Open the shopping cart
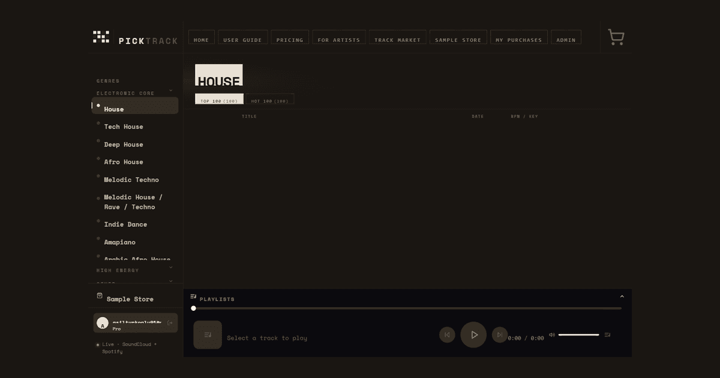The width and height of the screenshot is (720, 378). (616, 37)
